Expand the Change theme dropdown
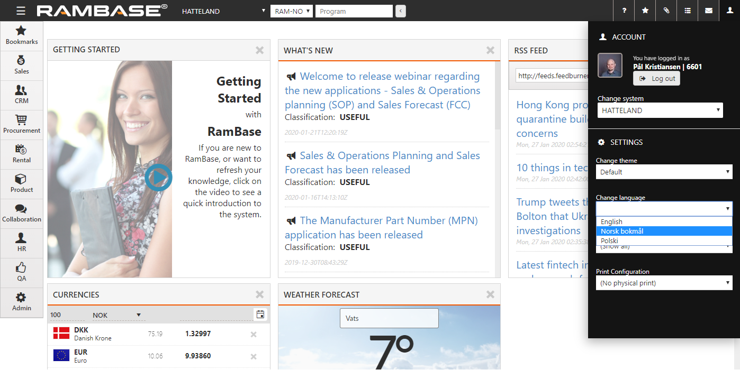This screenshot has width=740, height=370. pyautogui.click(x=664, y=172)
